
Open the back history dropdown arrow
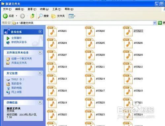click(x=16, y=16)
